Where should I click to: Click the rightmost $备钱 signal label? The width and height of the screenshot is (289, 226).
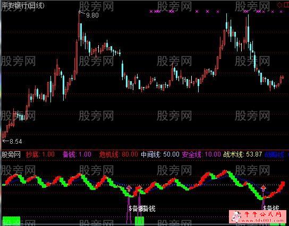coord(271,208)
